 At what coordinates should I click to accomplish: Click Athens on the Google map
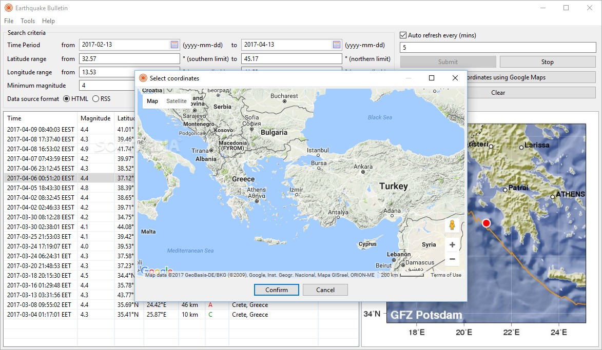256,190
